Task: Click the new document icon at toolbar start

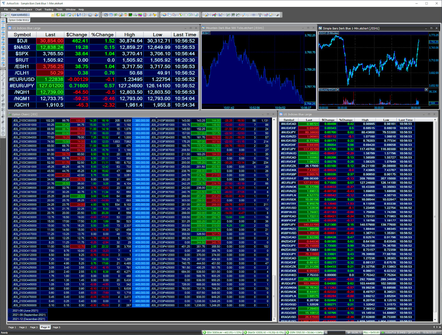Action: [x=5, y=15]
